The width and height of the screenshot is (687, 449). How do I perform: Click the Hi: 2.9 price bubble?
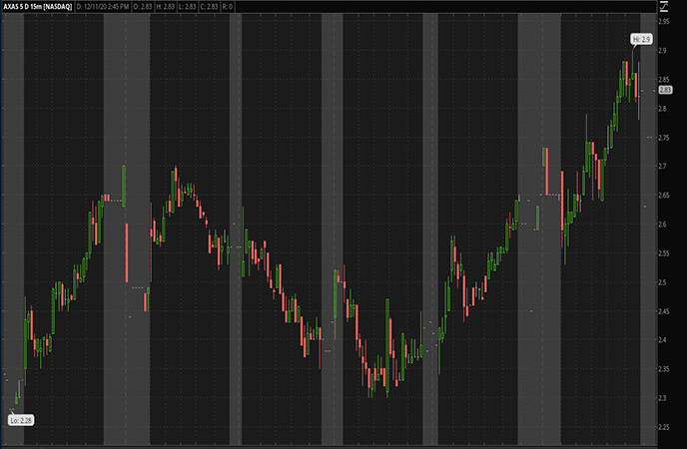pyautogui.click(x=641, y=39)
